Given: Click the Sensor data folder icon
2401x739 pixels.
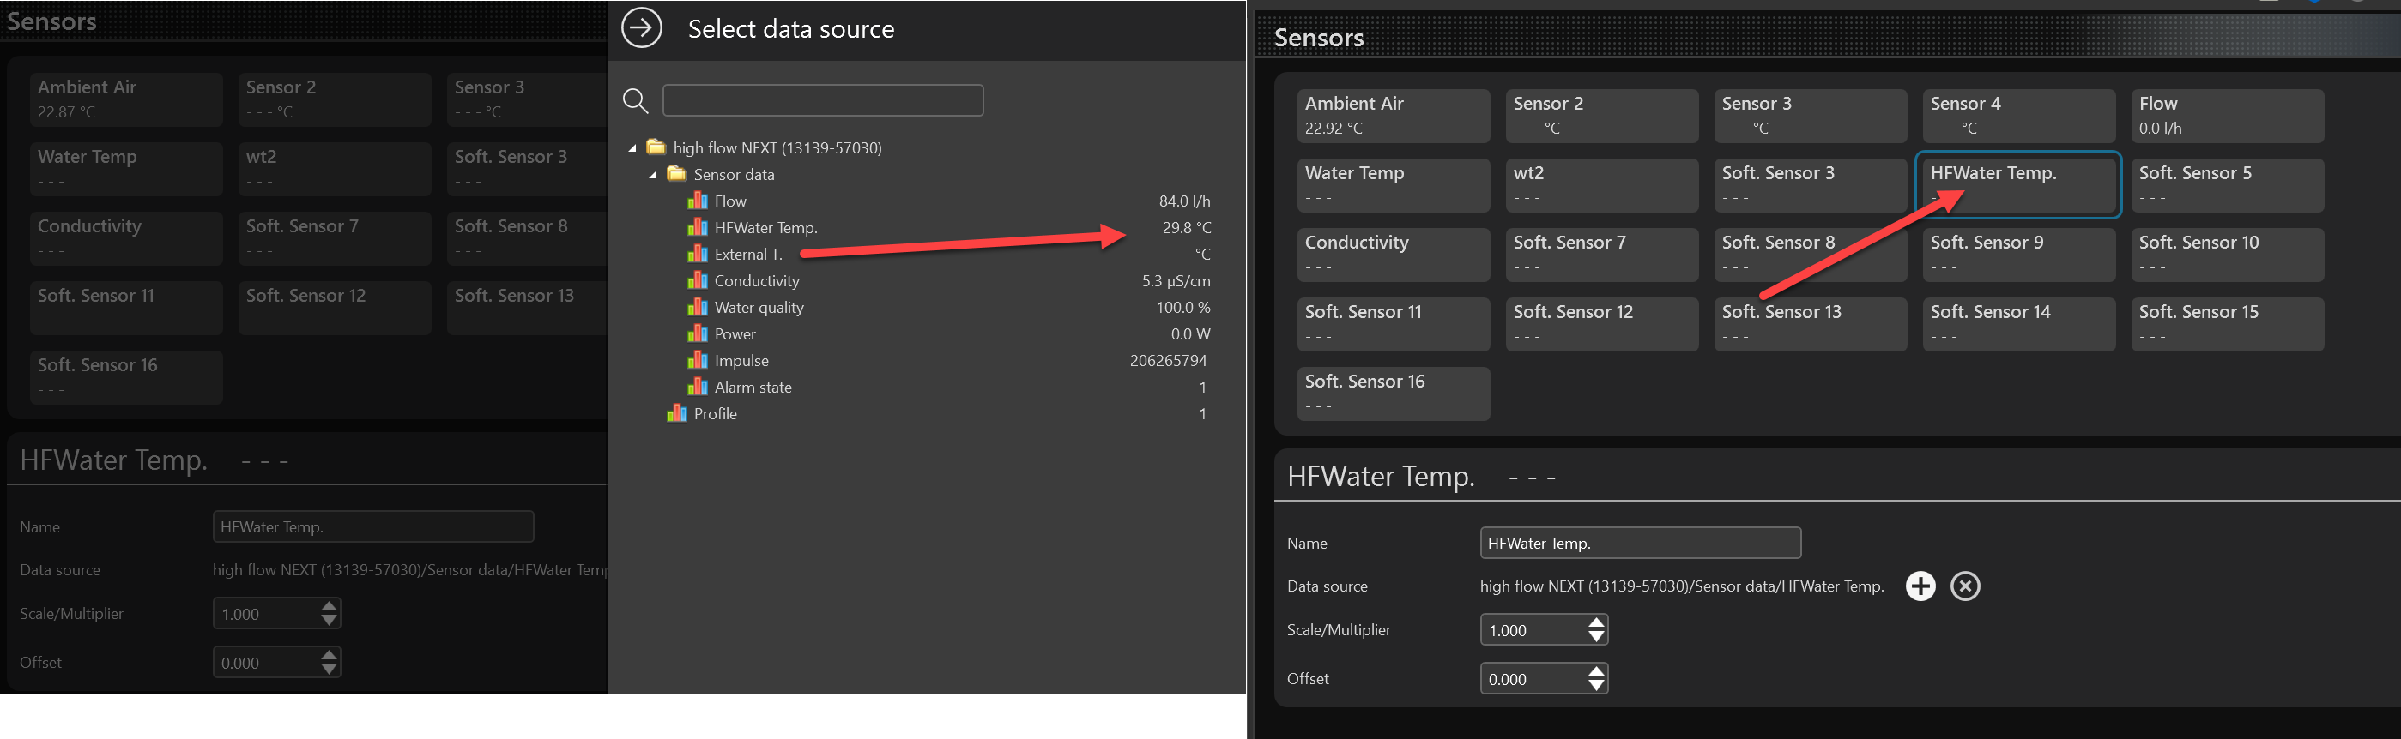Looking at the screenshot, I should (677, 174).
